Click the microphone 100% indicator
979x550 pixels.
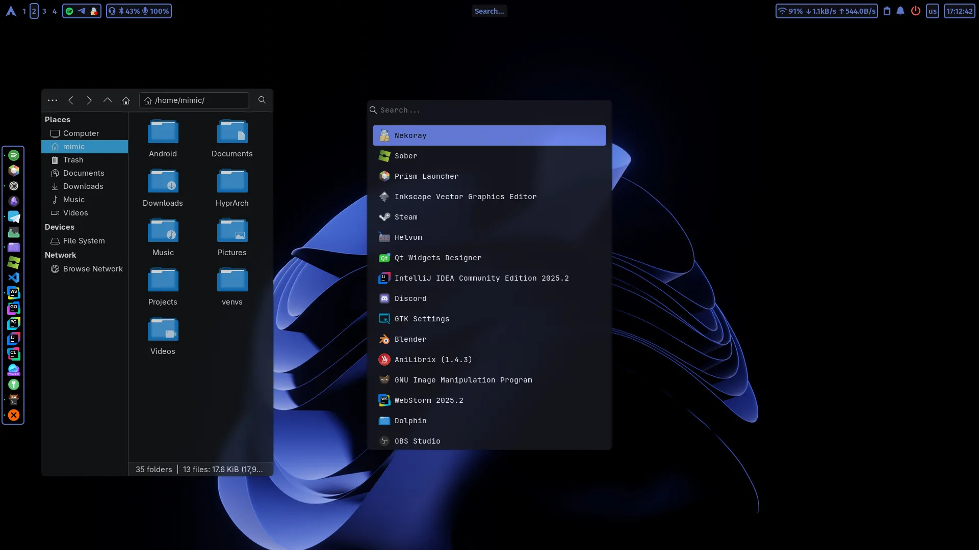point(156,11)
